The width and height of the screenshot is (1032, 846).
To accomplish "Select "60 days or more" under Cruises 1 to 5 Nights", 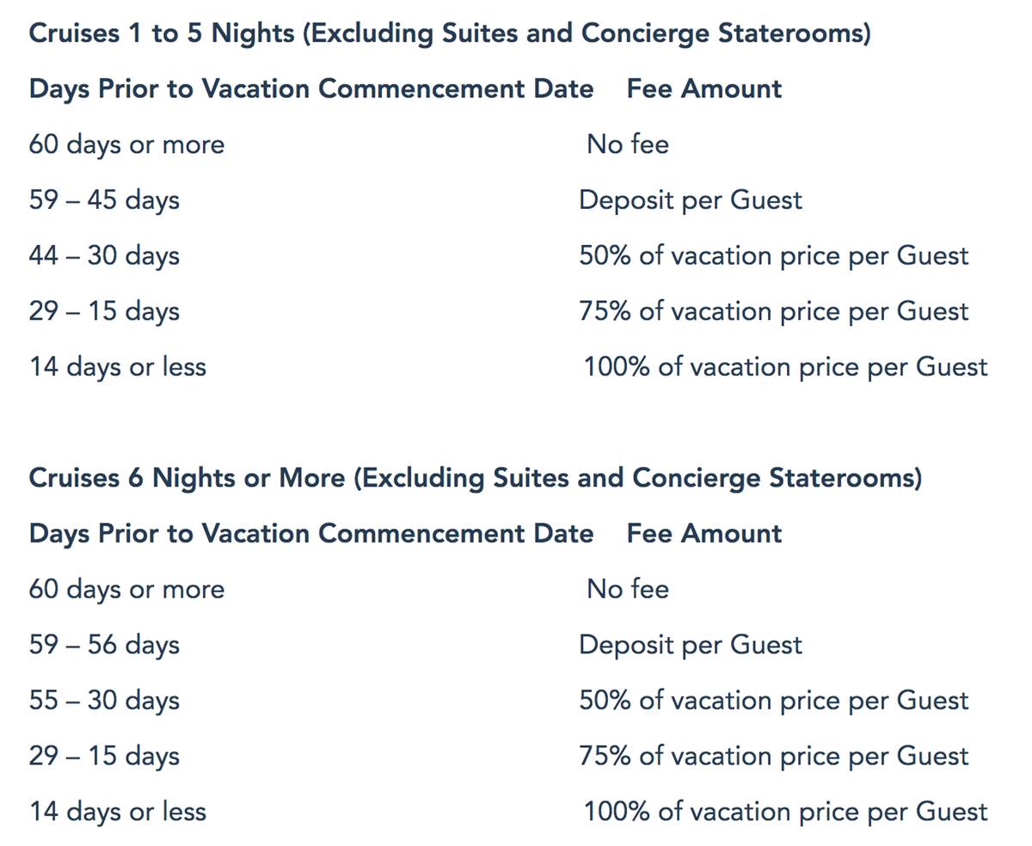I will (x=126, y=144).
